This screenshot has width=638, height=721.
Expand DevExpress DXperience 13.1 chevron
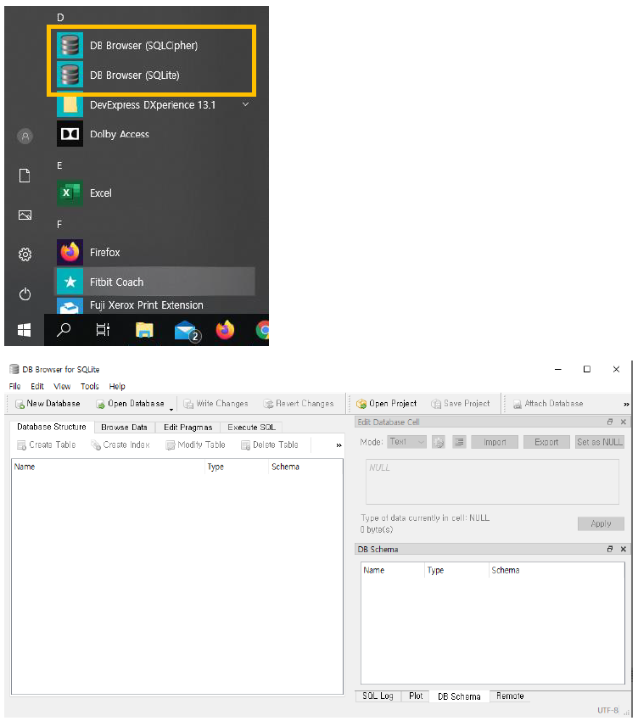click(x=246, y=105)
